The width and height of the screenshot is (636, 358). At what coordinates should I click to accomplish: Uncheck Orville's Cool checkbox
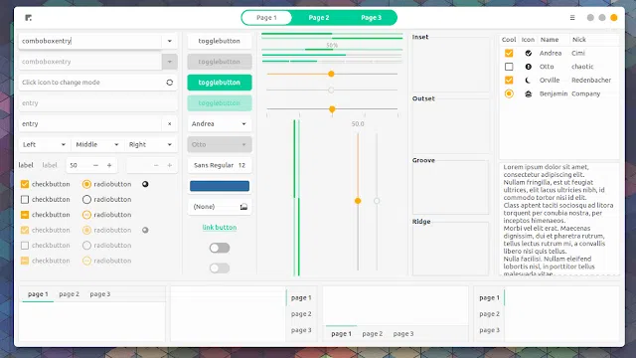tap(509, 81)
